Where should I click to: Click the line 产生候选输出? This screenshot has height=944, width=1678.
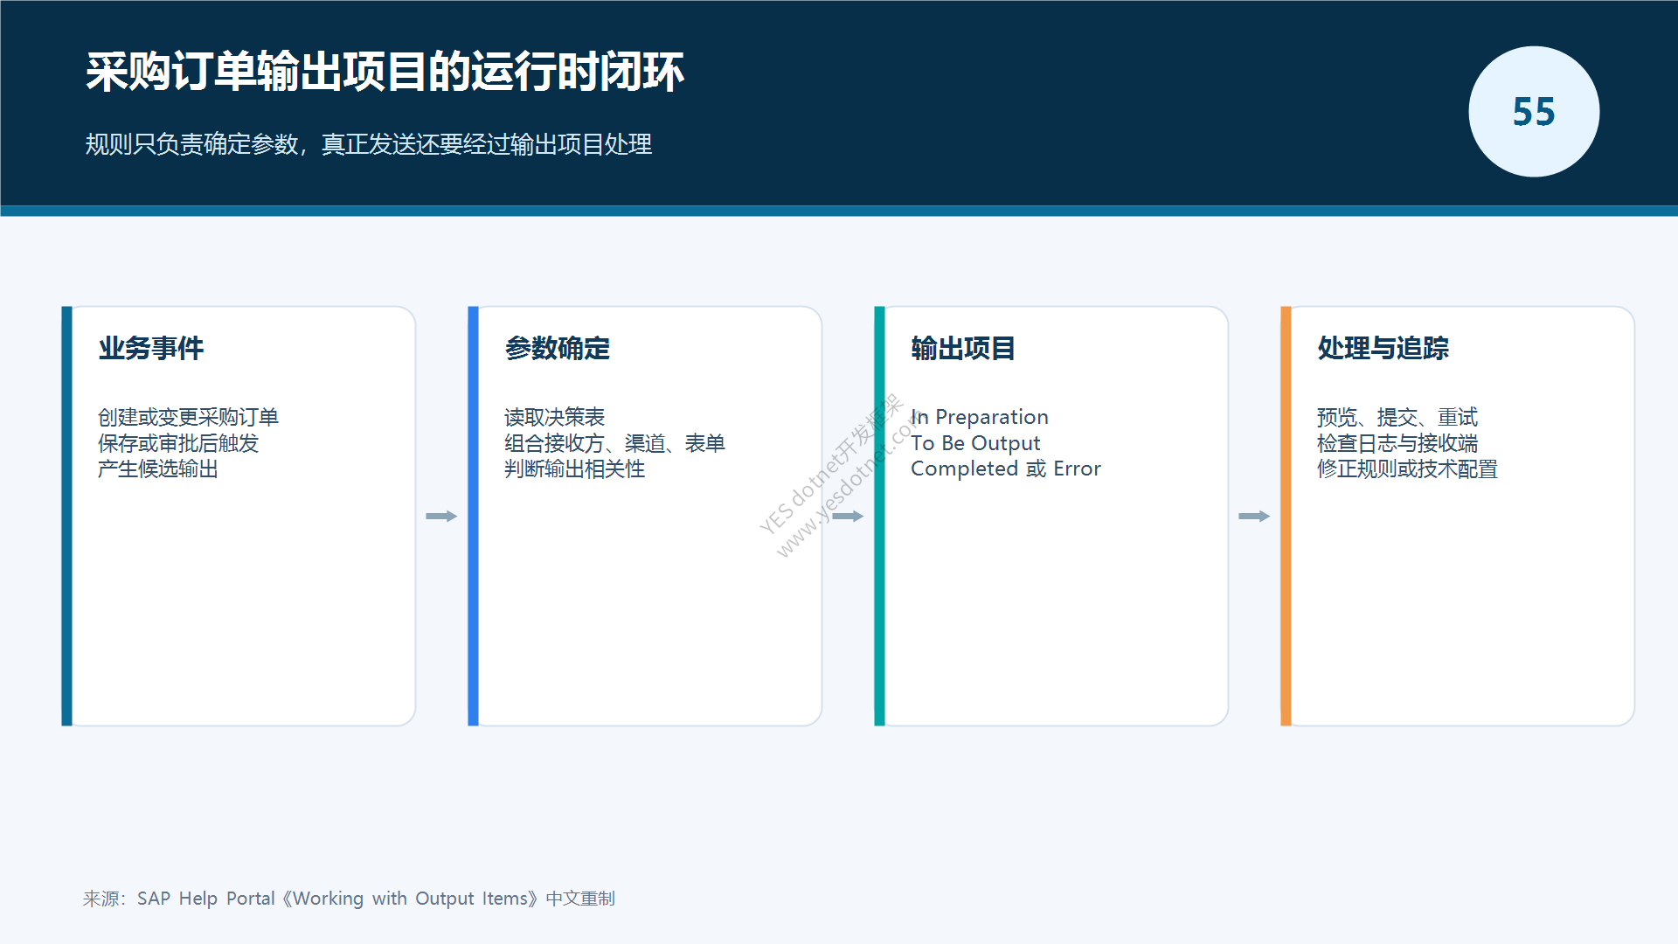point(158,469)
